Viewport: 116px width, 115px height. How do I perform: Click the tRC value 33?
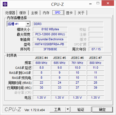click(x=60, y=87)
